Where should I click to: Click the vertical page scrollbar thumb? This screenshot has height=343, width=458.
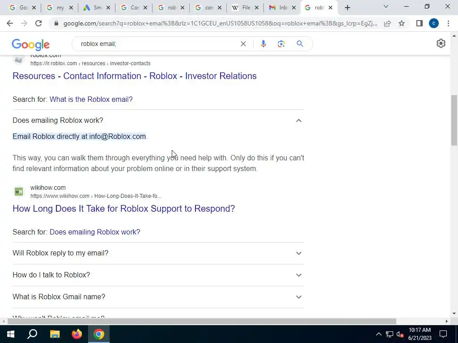coord(454,120)
